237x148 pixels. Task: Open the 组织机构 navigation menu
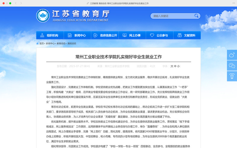click(x=50, y=36)
